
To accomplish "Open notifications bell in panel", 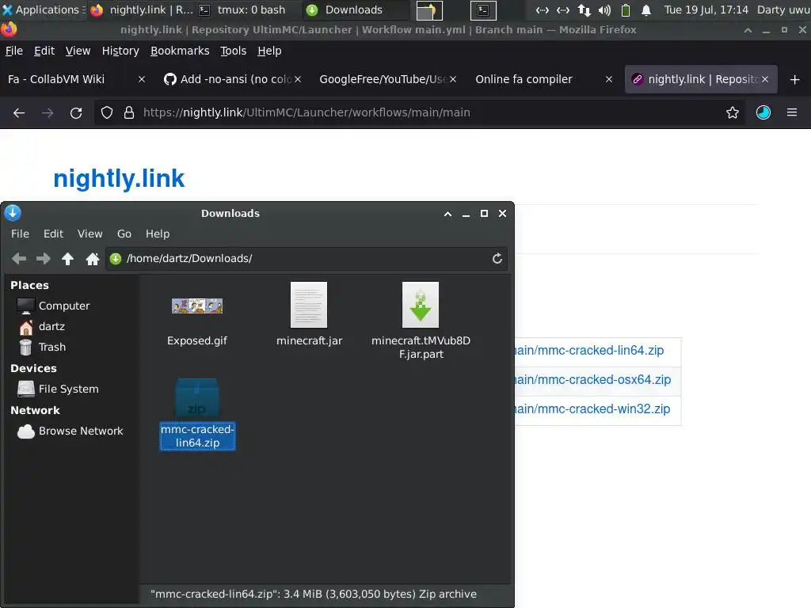I will (x=646, y=9).
